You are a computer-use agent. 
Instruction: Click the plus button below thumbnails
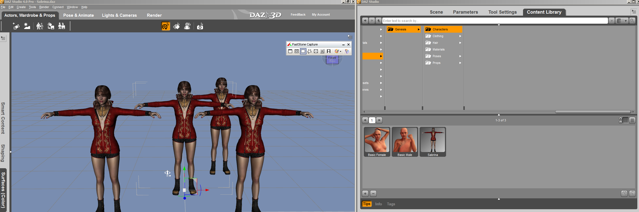(x=365, y=194)
